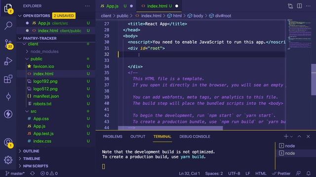Change language mode HTML in status bar

pyautogui.click(x=261, y=174)
